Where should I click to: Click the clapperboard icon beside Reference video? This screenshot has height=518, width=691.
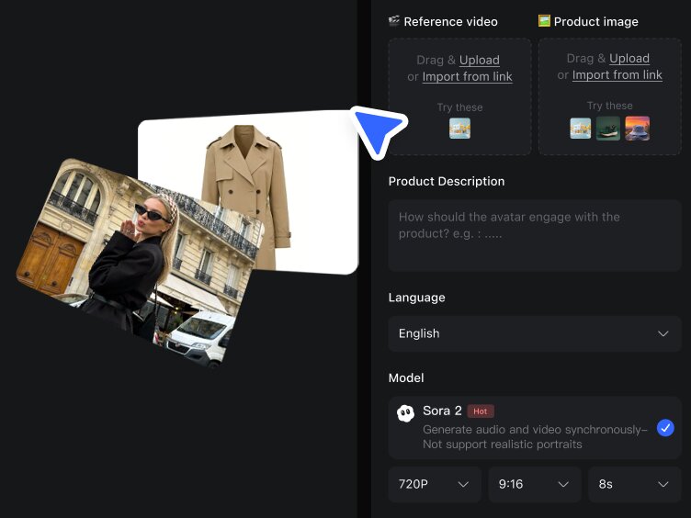click(394, 21)
